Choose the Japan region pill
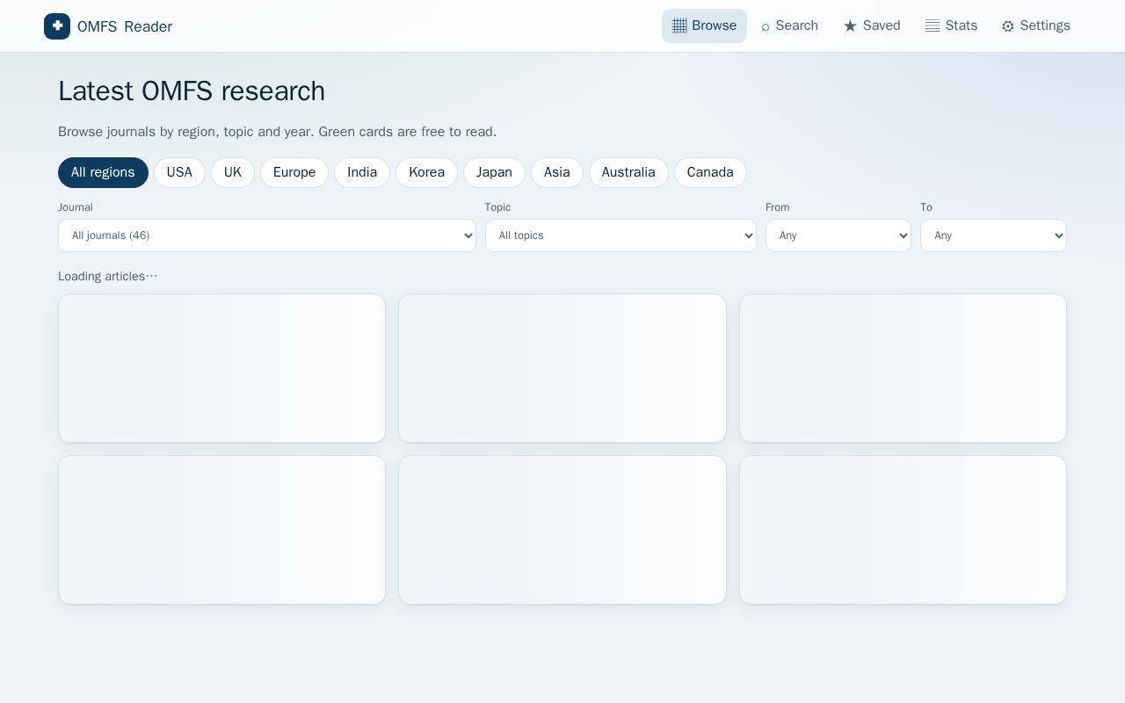1125x703 pixels. pos(494,172)
